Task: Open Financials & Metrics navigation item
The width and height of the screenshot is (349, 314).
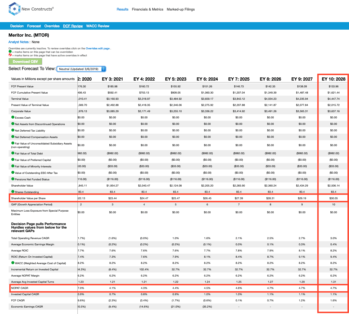Action: point(148,9)
